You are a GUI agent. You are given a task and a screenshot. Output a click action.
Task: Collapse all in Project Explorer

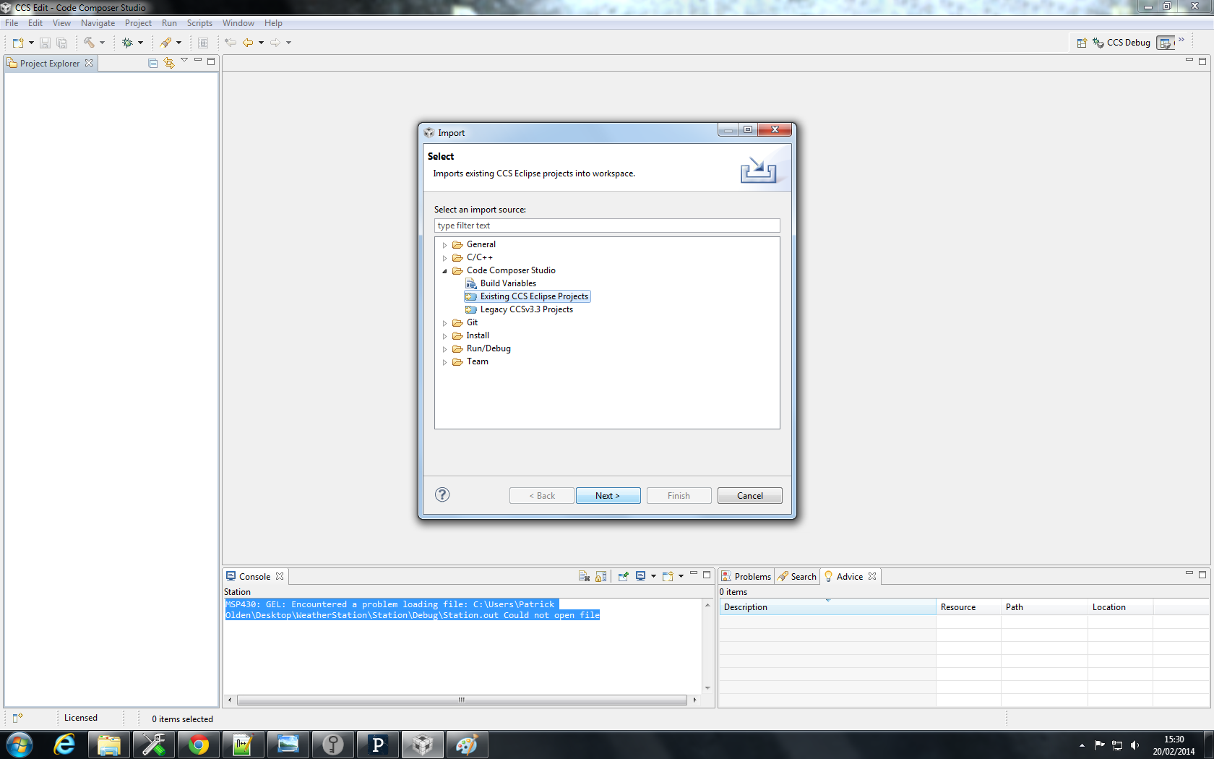pyautogui.click(x=152, y=63)
